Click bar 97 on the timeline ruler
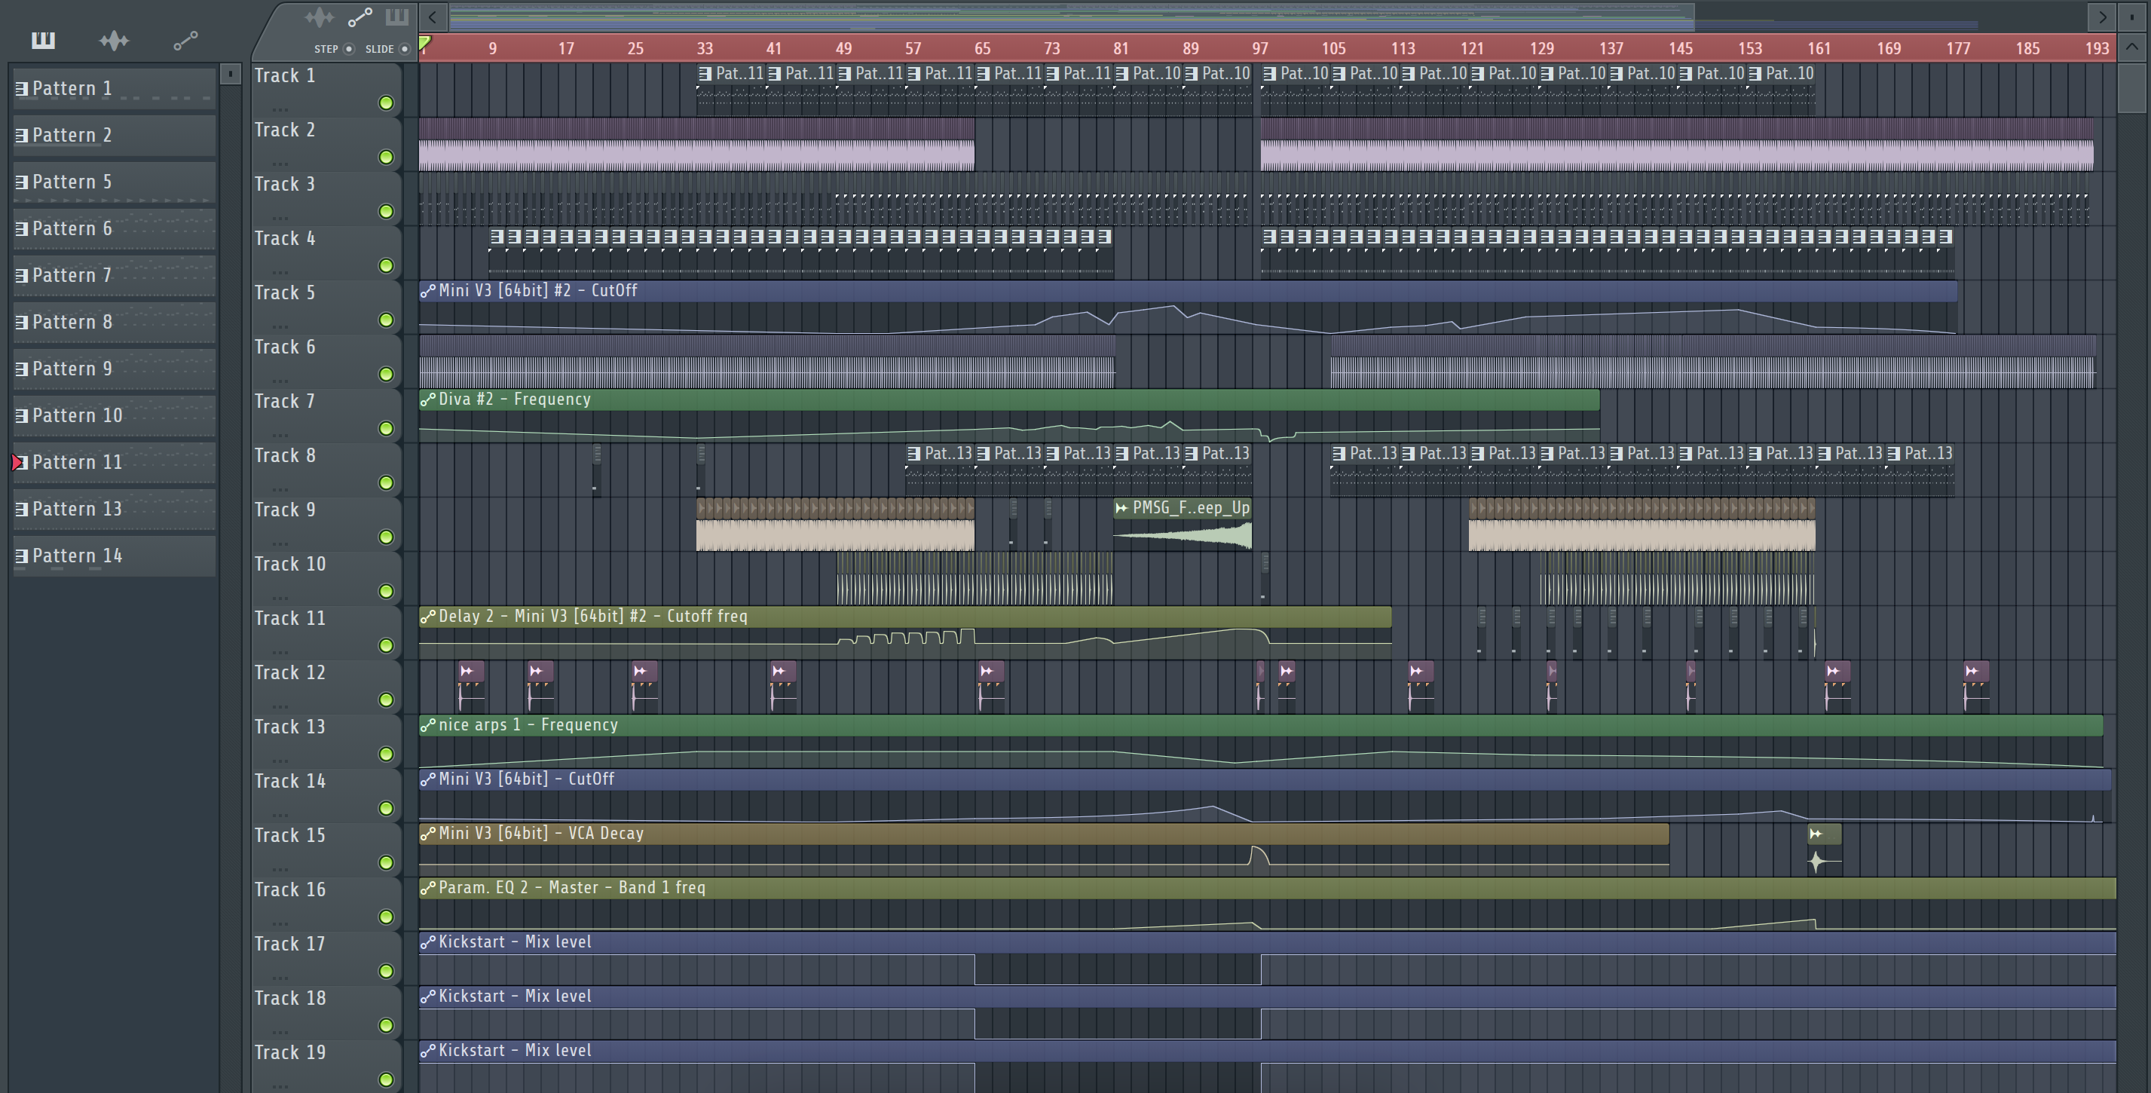Image resolution: width=2151 pixels, height=1093 pixels. click(1259, 48)
